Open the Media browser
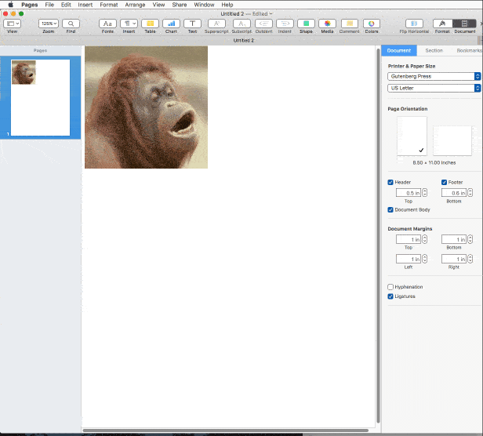483x436 pixels. pos(327,24)
